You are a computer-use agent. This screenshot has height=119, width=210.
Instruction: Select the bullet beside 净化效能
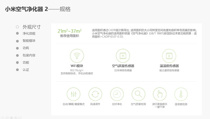(17, 33)
